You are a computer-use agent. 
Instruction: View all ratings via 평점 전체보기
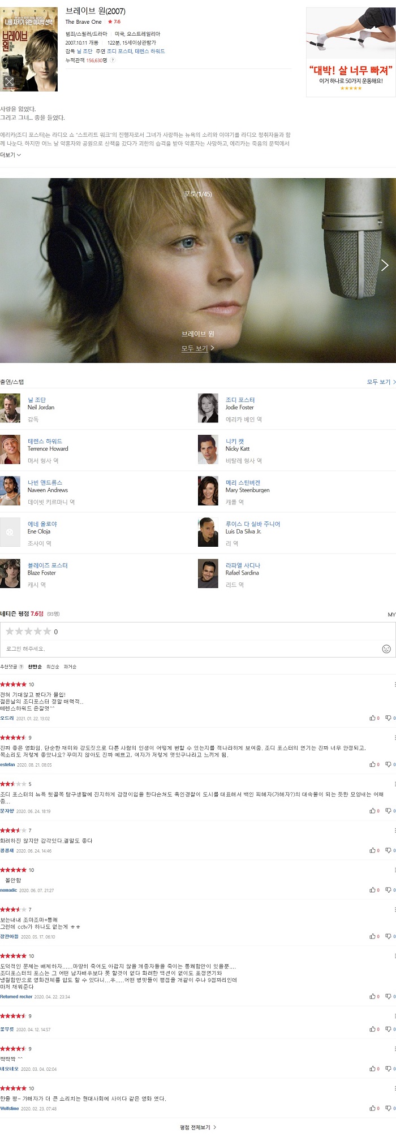[197, 1127]
